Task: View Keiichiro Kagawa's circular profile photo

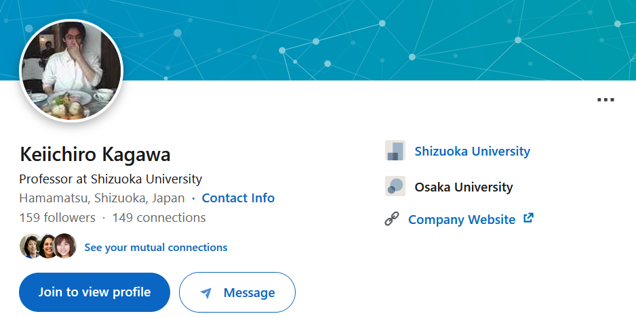Action: 71,70
